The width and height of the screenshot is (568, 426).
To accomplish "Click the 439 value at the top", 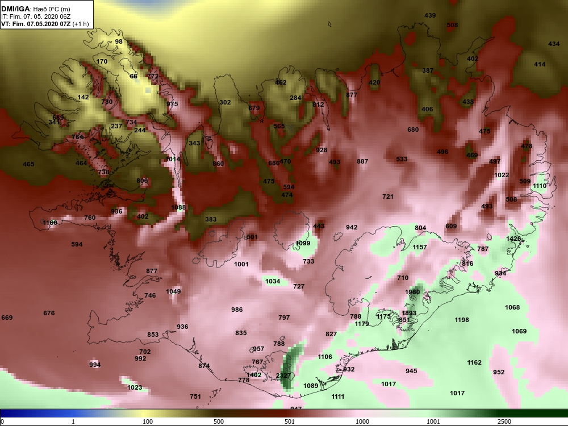I will (430, 15).
